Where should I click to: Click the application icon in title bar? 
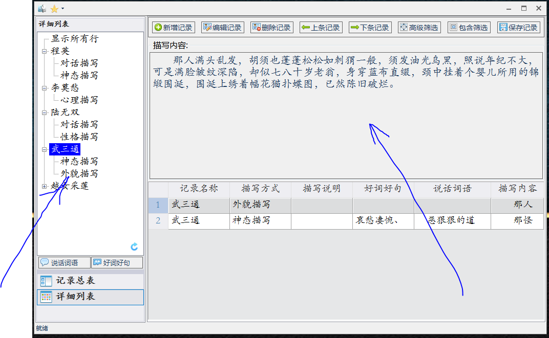[x=43, y=8]
